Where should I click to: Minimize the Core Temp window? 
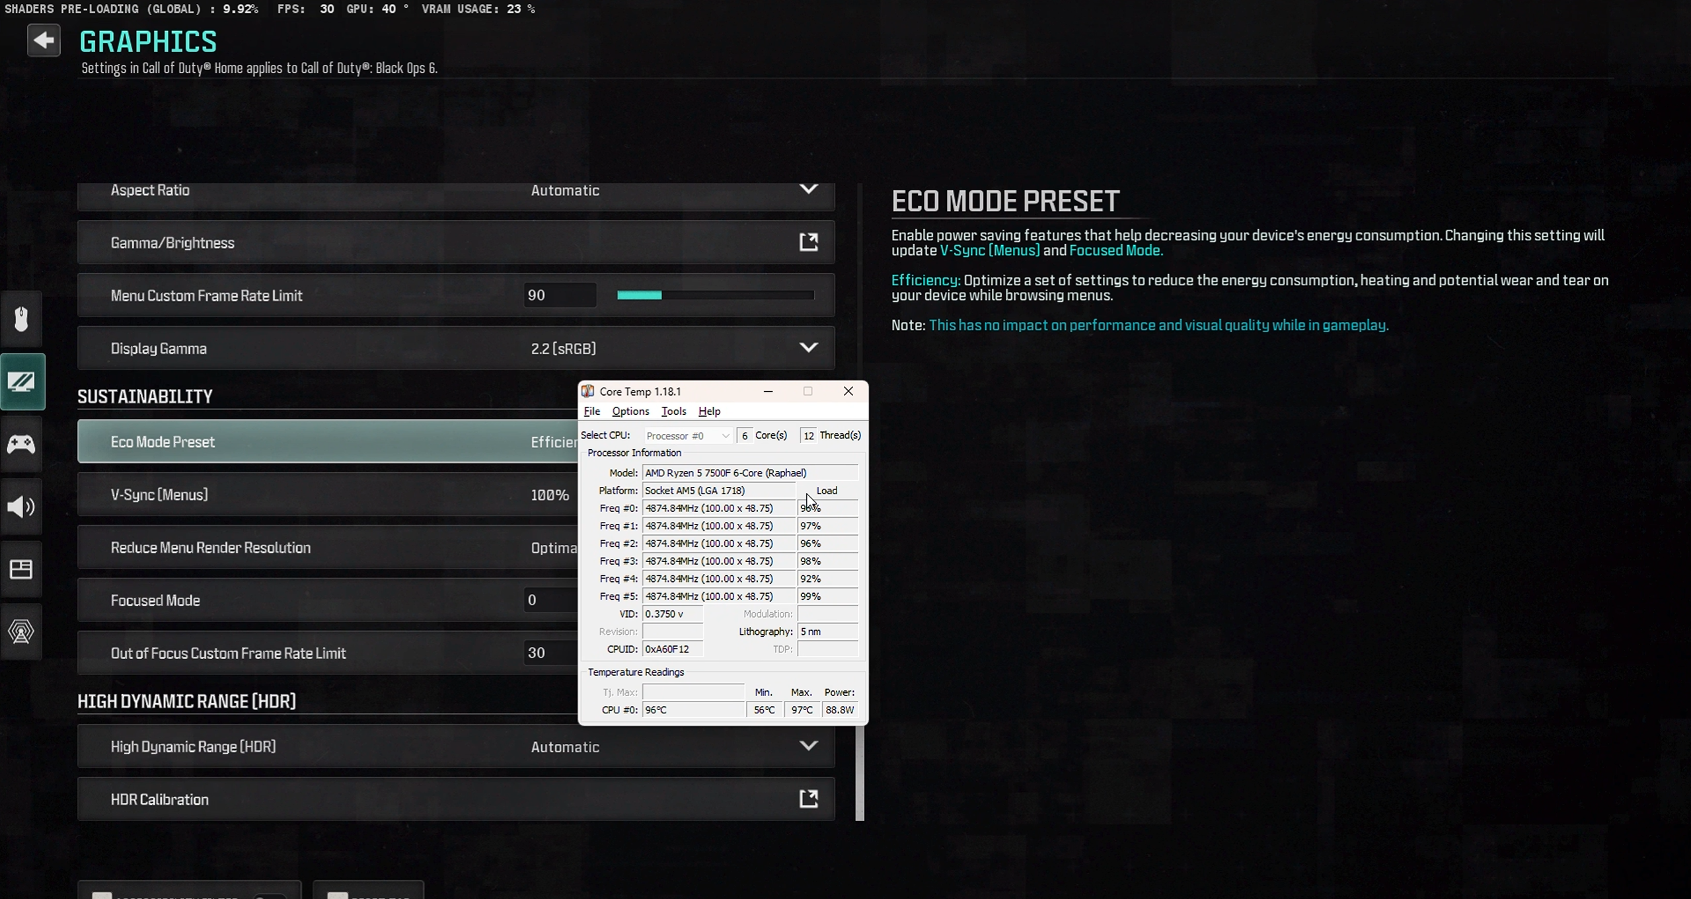[x=768, y=391]
